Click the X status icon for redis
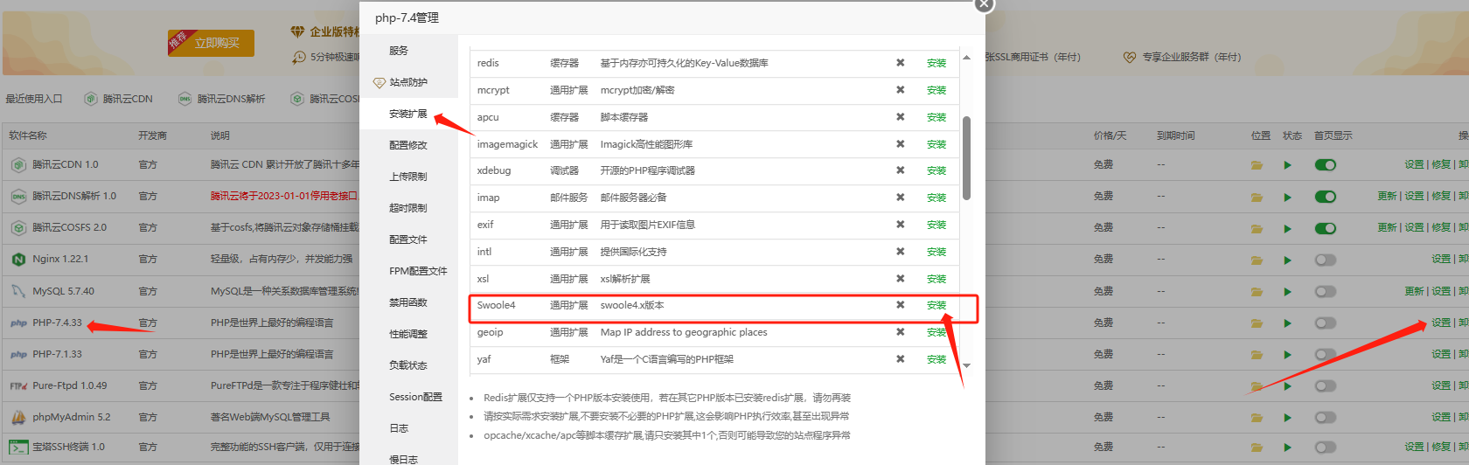The width and height of the screenshot is (1469, 465). (900, 63)
